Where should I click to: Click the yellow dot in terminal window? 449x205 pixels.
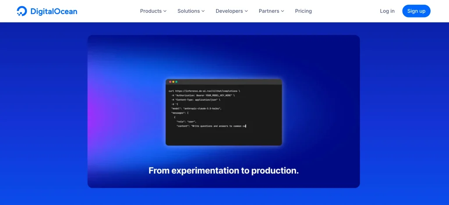173,82
